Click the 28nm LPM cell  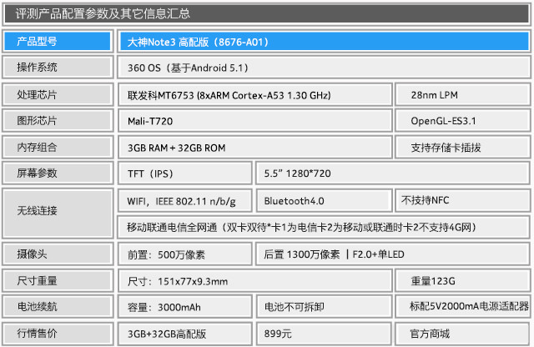pos(462,94)
